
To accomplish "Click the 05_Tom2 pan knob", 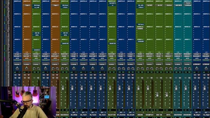I will [x=93, y=69].
